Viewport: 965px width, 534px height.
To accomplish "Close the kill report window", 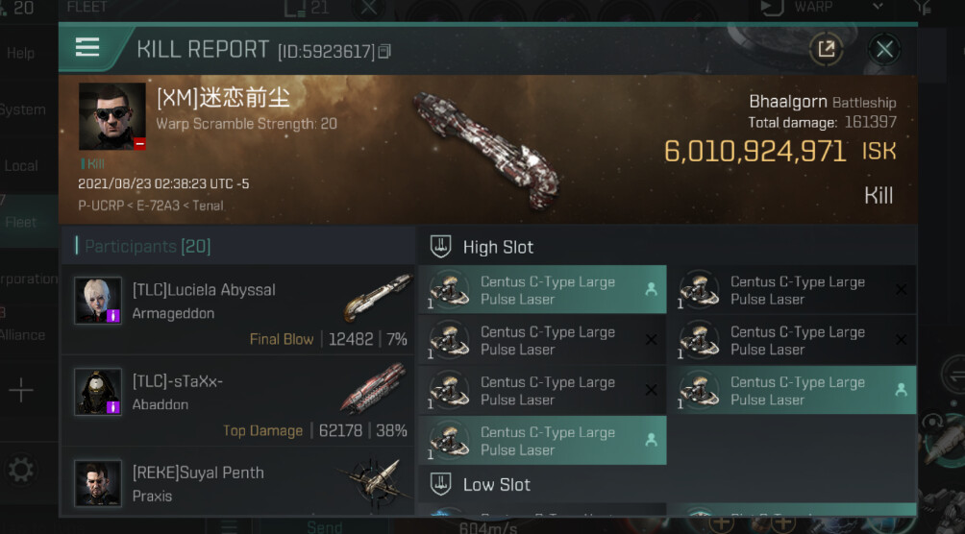I will click(x=884, y=49).
